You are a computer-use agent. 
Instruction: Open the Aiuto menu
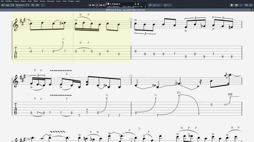point(78,1)
